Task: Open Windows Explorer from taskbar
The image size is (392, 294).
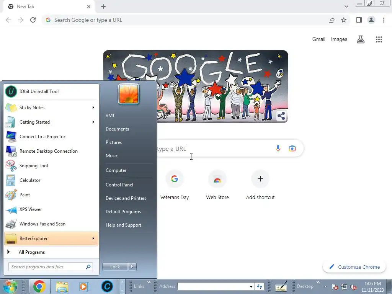Action: [62, 286]
